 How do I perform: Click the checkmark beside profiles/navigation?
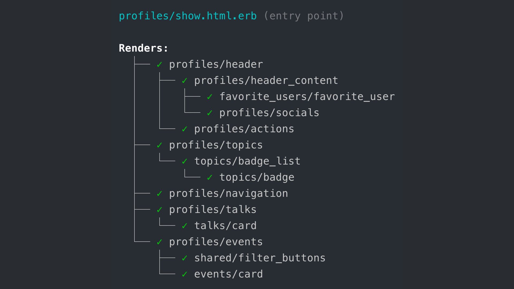[160, 193]
